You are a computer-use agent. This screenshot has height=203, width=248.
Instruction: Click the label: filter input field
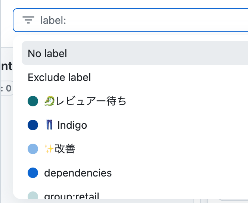point(149,20)
